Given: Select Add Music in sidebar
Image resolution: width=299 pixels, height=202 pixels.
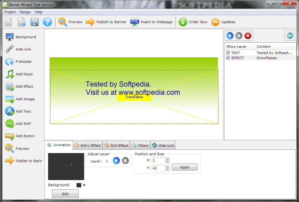Looking at the screenshot, I should pyautogui.click(x=19, y=74).
